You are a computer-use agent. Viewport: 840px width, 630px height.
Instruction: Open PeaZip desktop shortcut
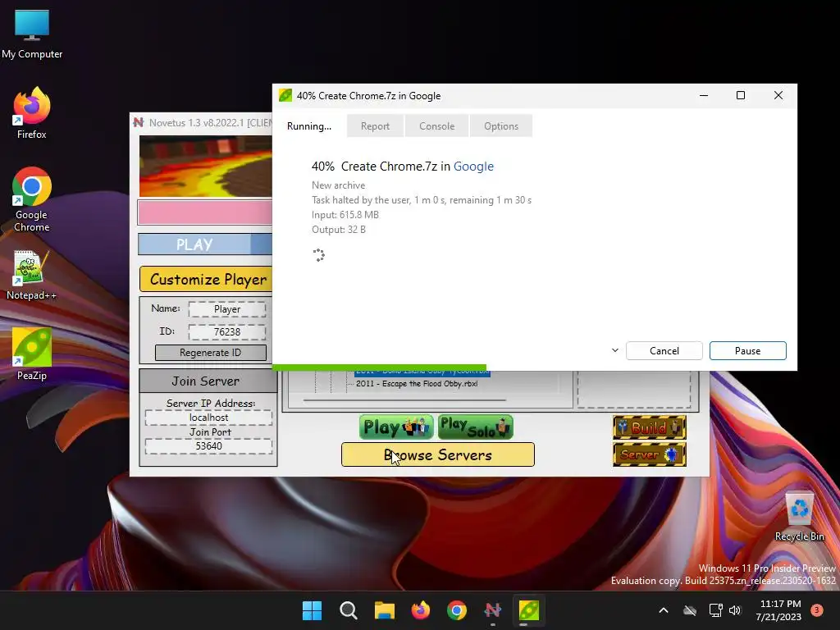(32, 354)
